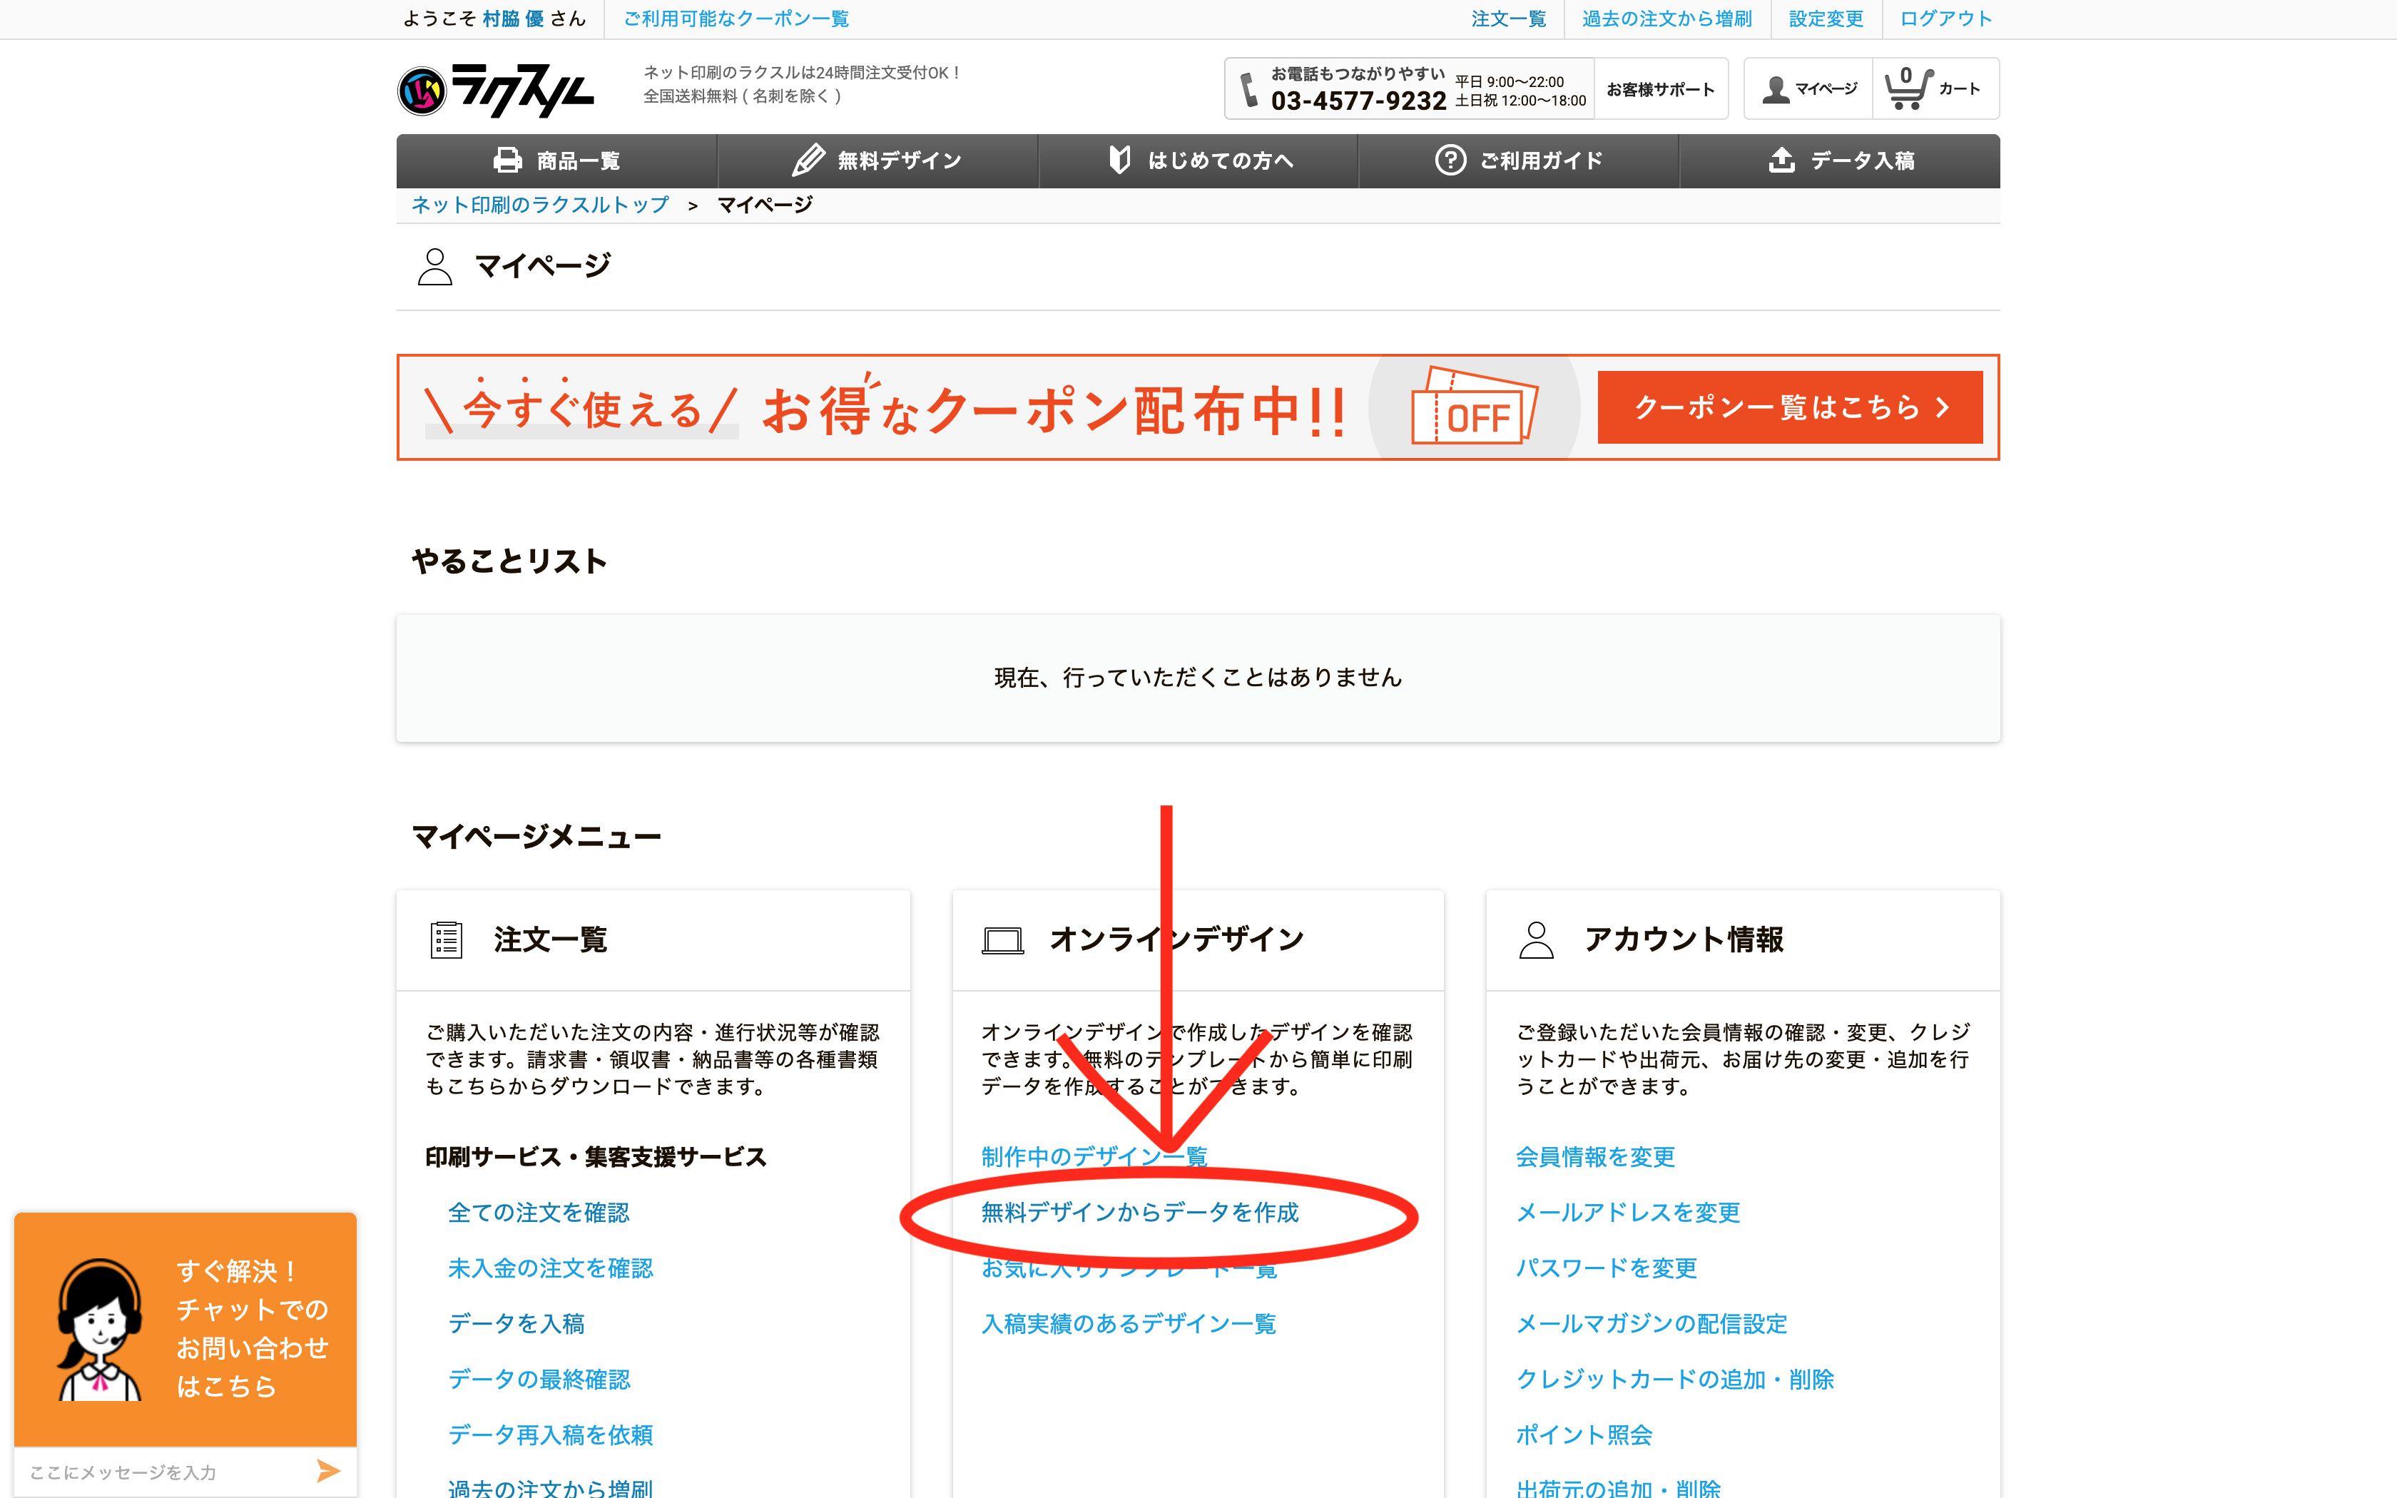Click 全ての注文を確認 link
This screenshot has width=2397, height=1498.
pyautogui.click(x=538, y=1213)
